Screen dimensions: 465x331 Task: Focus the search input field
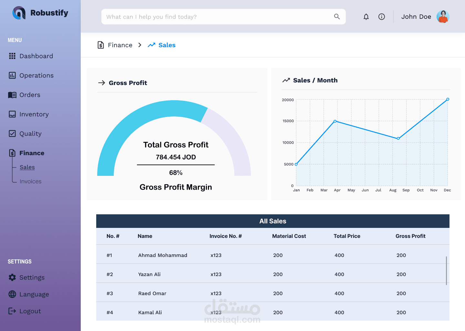(x=223, y=16)
